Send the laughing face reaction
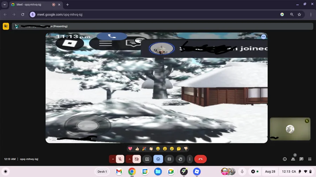Viewport: 316px width, 177px height. 158,149
